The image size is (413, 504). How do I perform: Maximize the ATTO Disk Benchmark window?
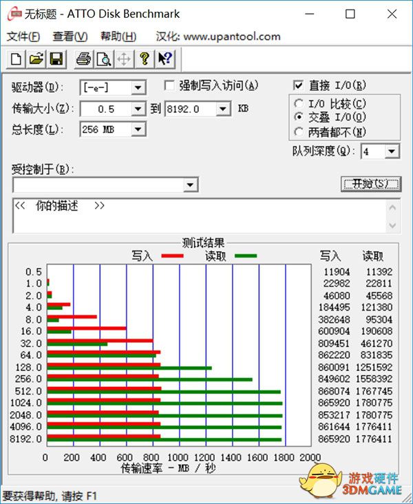[x=350, y=14]
